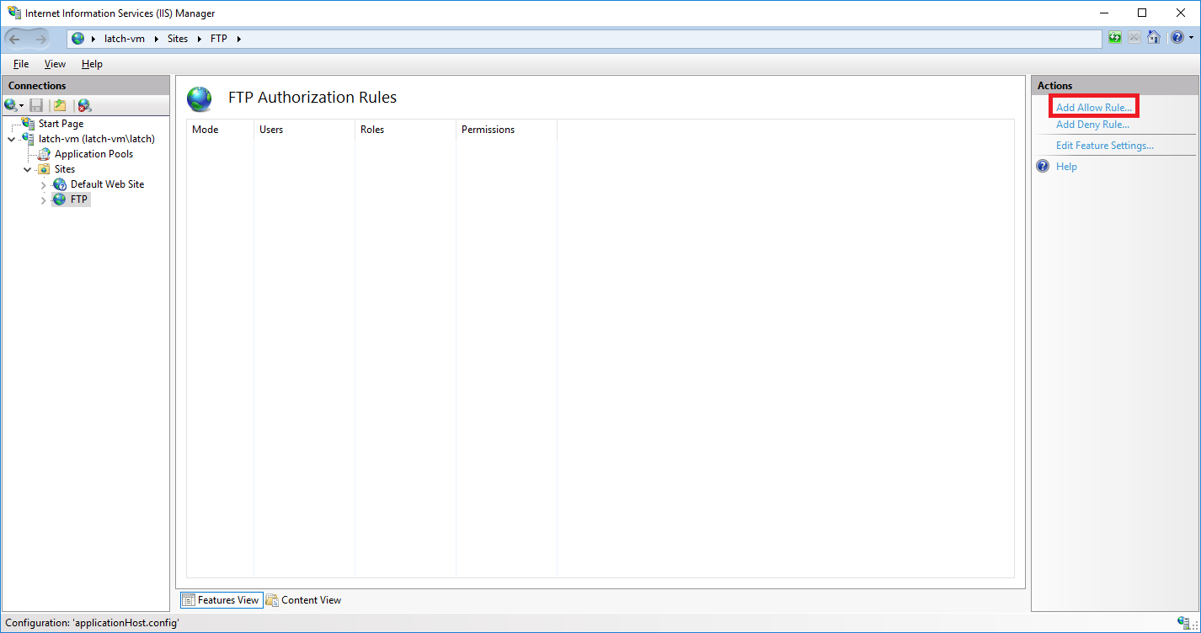
Task: Minimize the IIS Manager window
Action: (1103, 13)
